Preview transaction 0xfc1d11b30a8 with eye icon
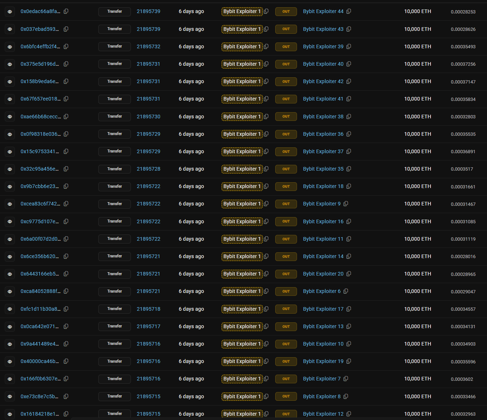Screen dimensions: 487x420 10,309
